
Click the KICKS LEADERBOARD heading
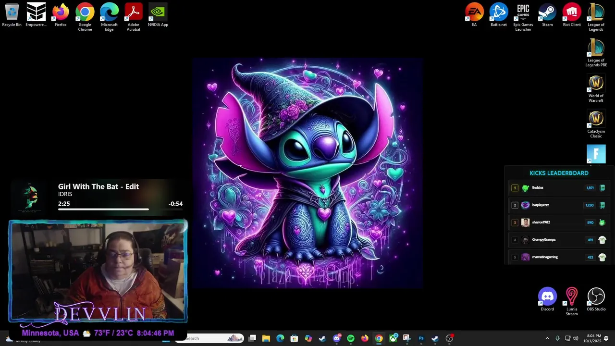coord(559,173)
